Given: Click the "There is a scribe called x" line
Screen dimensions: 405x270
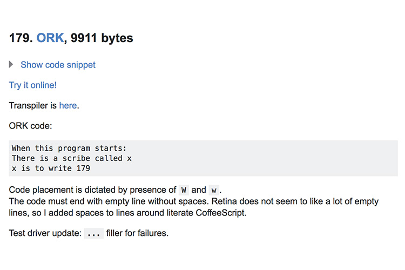Looking at the screenshot, I should pyautogui.click(x=71, y=158).
